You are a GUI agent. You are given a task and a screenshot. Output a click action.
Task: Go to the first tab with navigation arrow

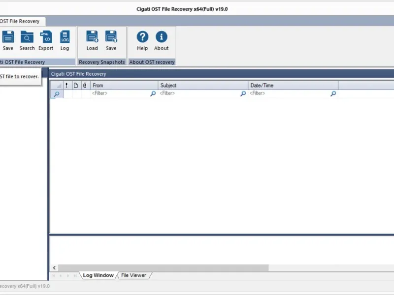[53, 276]
